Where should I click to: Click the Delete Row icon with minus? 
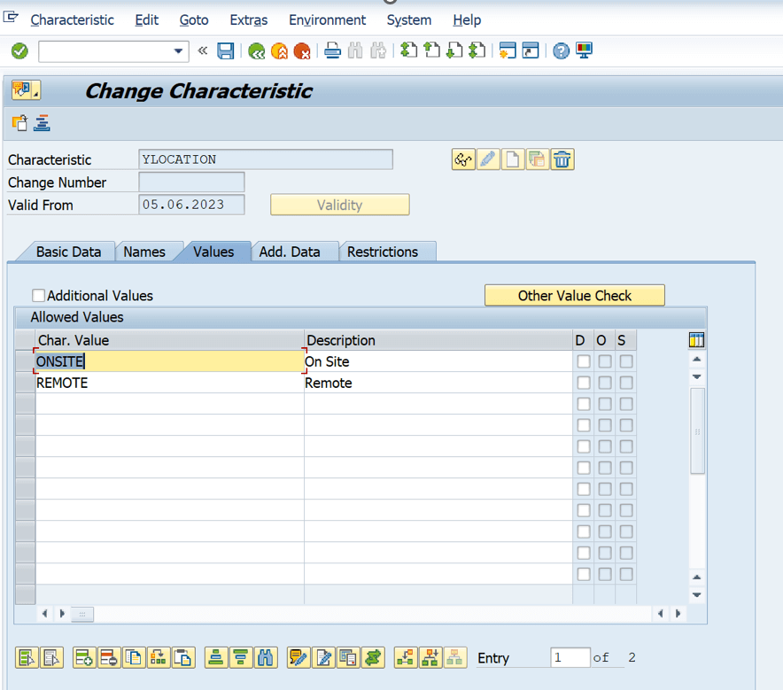[x=109, y=657]
